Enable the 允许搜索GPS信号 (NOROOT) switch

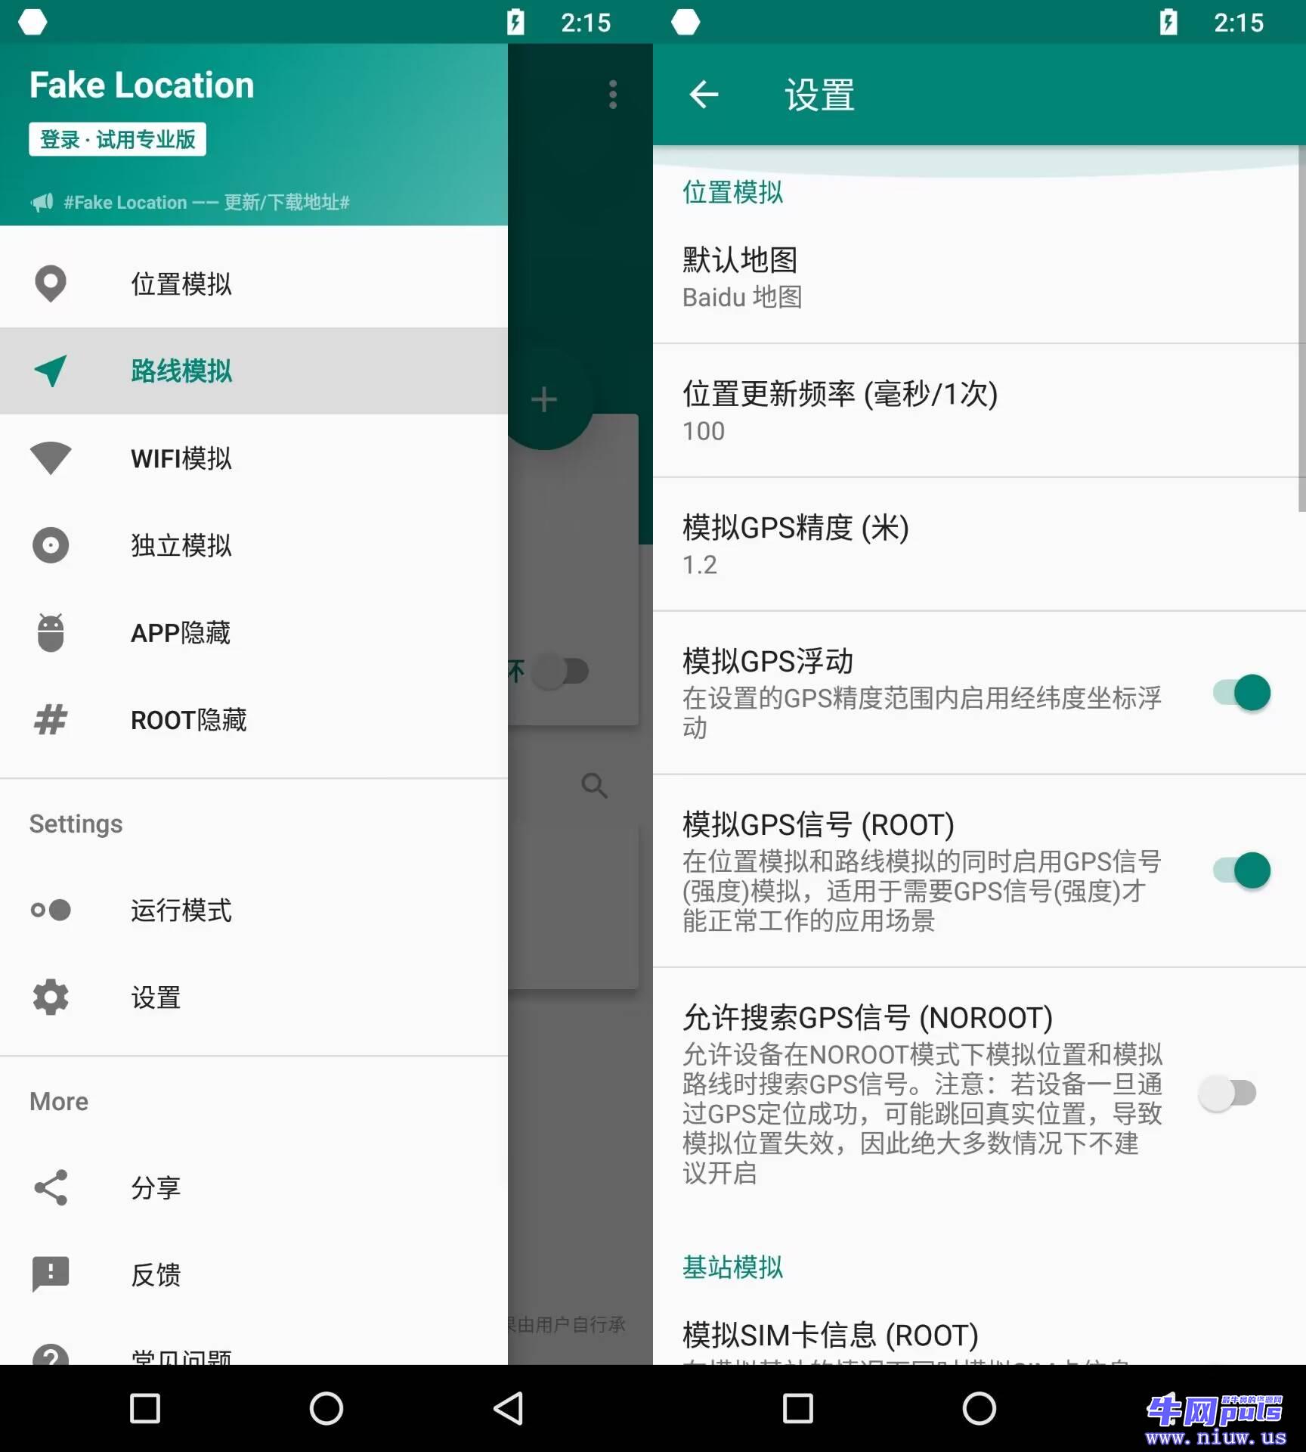pos(1228,1093)
